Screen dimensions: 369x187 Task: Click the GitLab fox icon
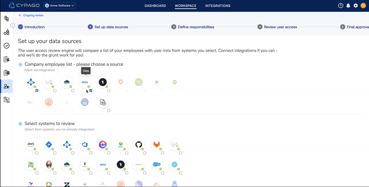pyautogui.click(x=157, y=145)
